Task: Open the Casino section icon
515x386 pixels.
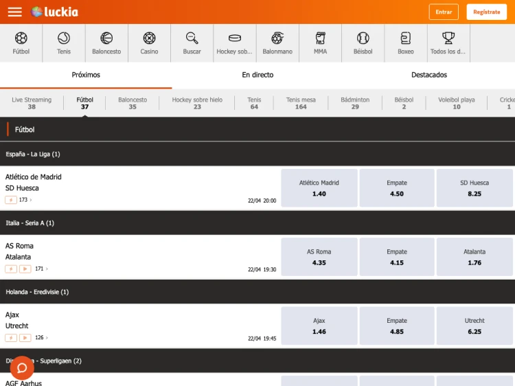Action: tap(149, 43)
